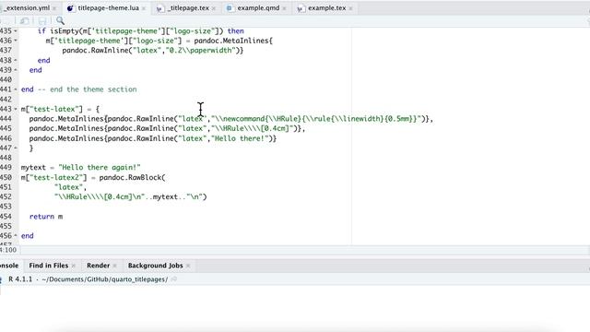The image size is (590, 332).
Task: Toggle fold arrow at line 456
Action: click(16, 236)
